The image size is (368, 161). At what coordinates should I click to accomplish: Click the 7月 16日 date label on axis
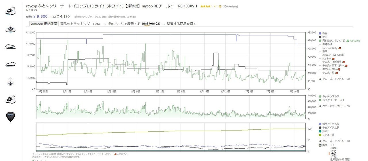pos(294,91)
